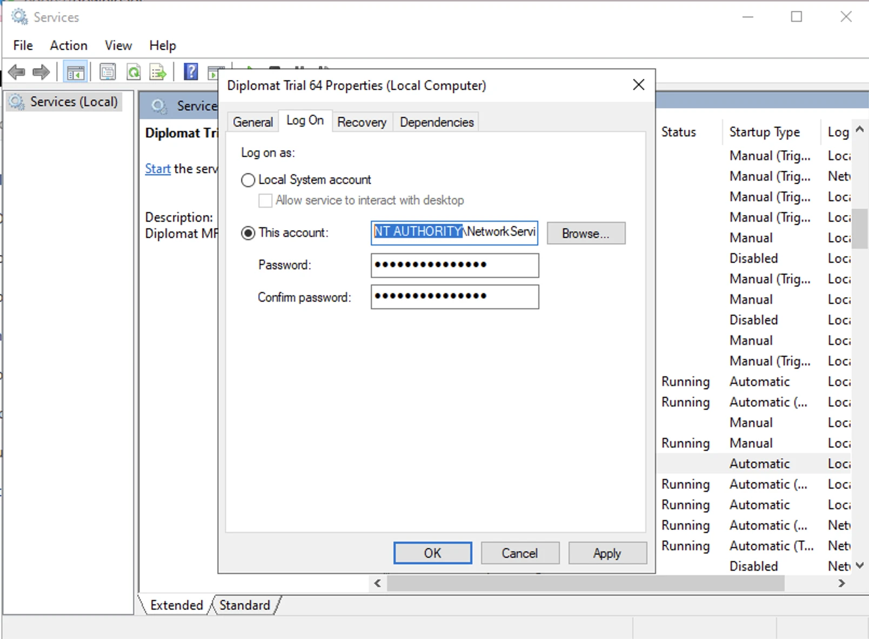Select Services (Local) in the console tree
The image size is (869, 639).
click(64, 102)
